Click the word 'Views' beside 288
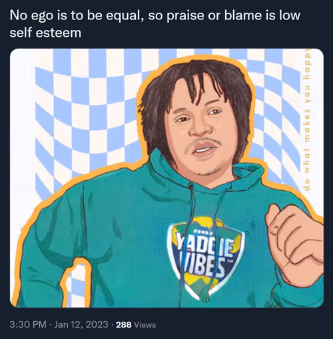Viewport: 333px width, 339px height. [145, 325]
